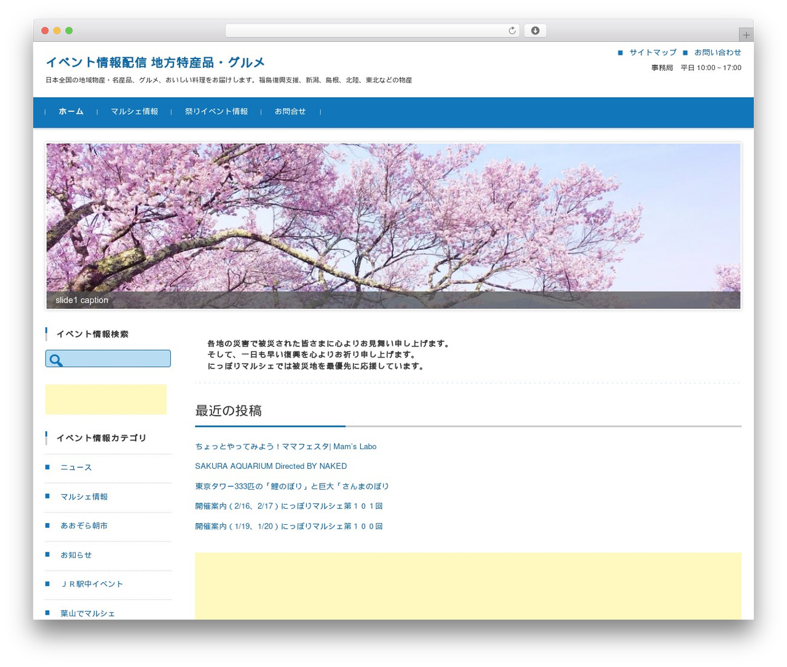Open SAKURA AQUARIUM Directed BY NAKED post
Image resolution: width=787 pixels, height=667 pixels.
(271, 466)
